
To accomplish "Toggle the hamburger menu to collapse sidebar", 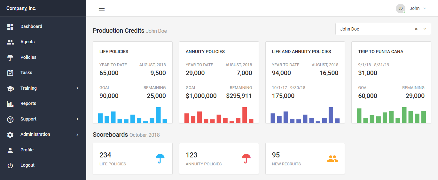I will 102,9.
